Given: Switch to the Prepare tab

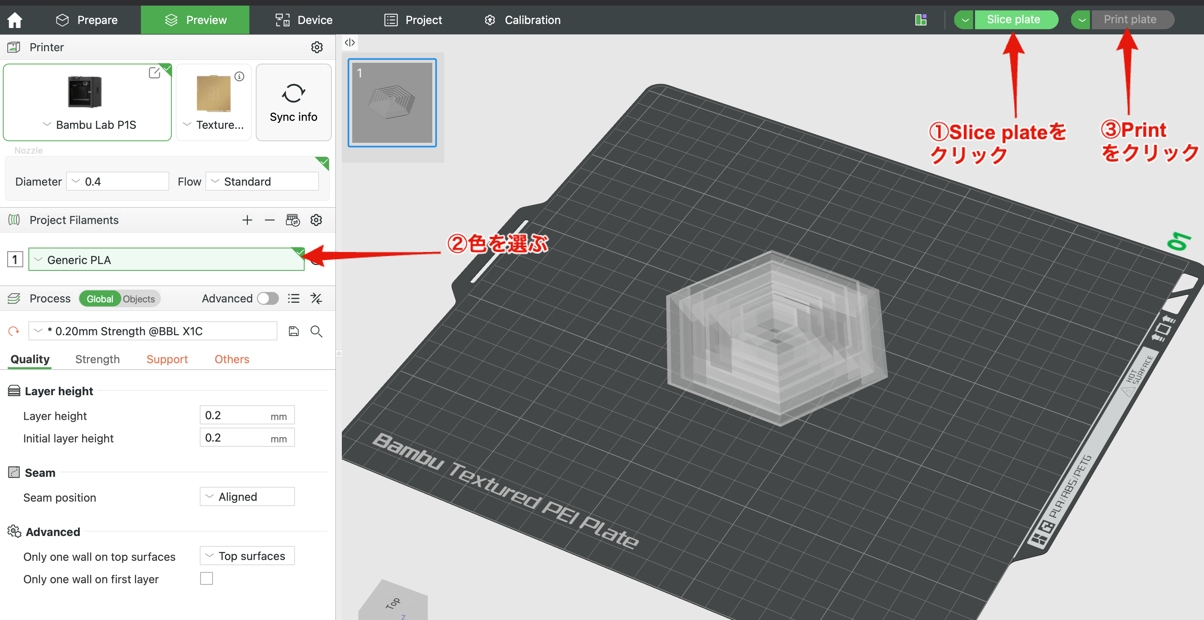Looking at the screenshot, I should click(x=87, y=20).
